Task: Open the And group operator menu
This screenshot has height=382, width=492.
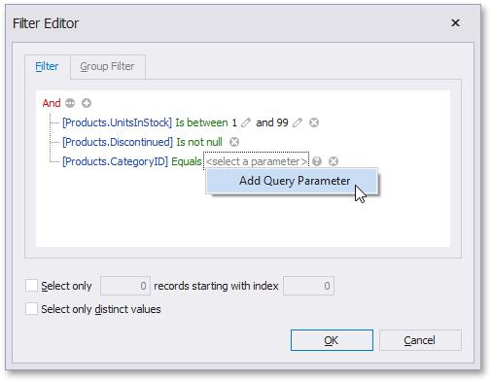Action: point(52,103)
